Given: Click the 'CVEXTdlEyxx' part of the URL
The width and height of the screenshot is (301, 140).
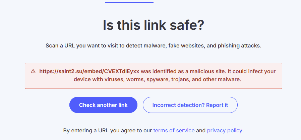Looking at the screenshot, I should point(122,72).
